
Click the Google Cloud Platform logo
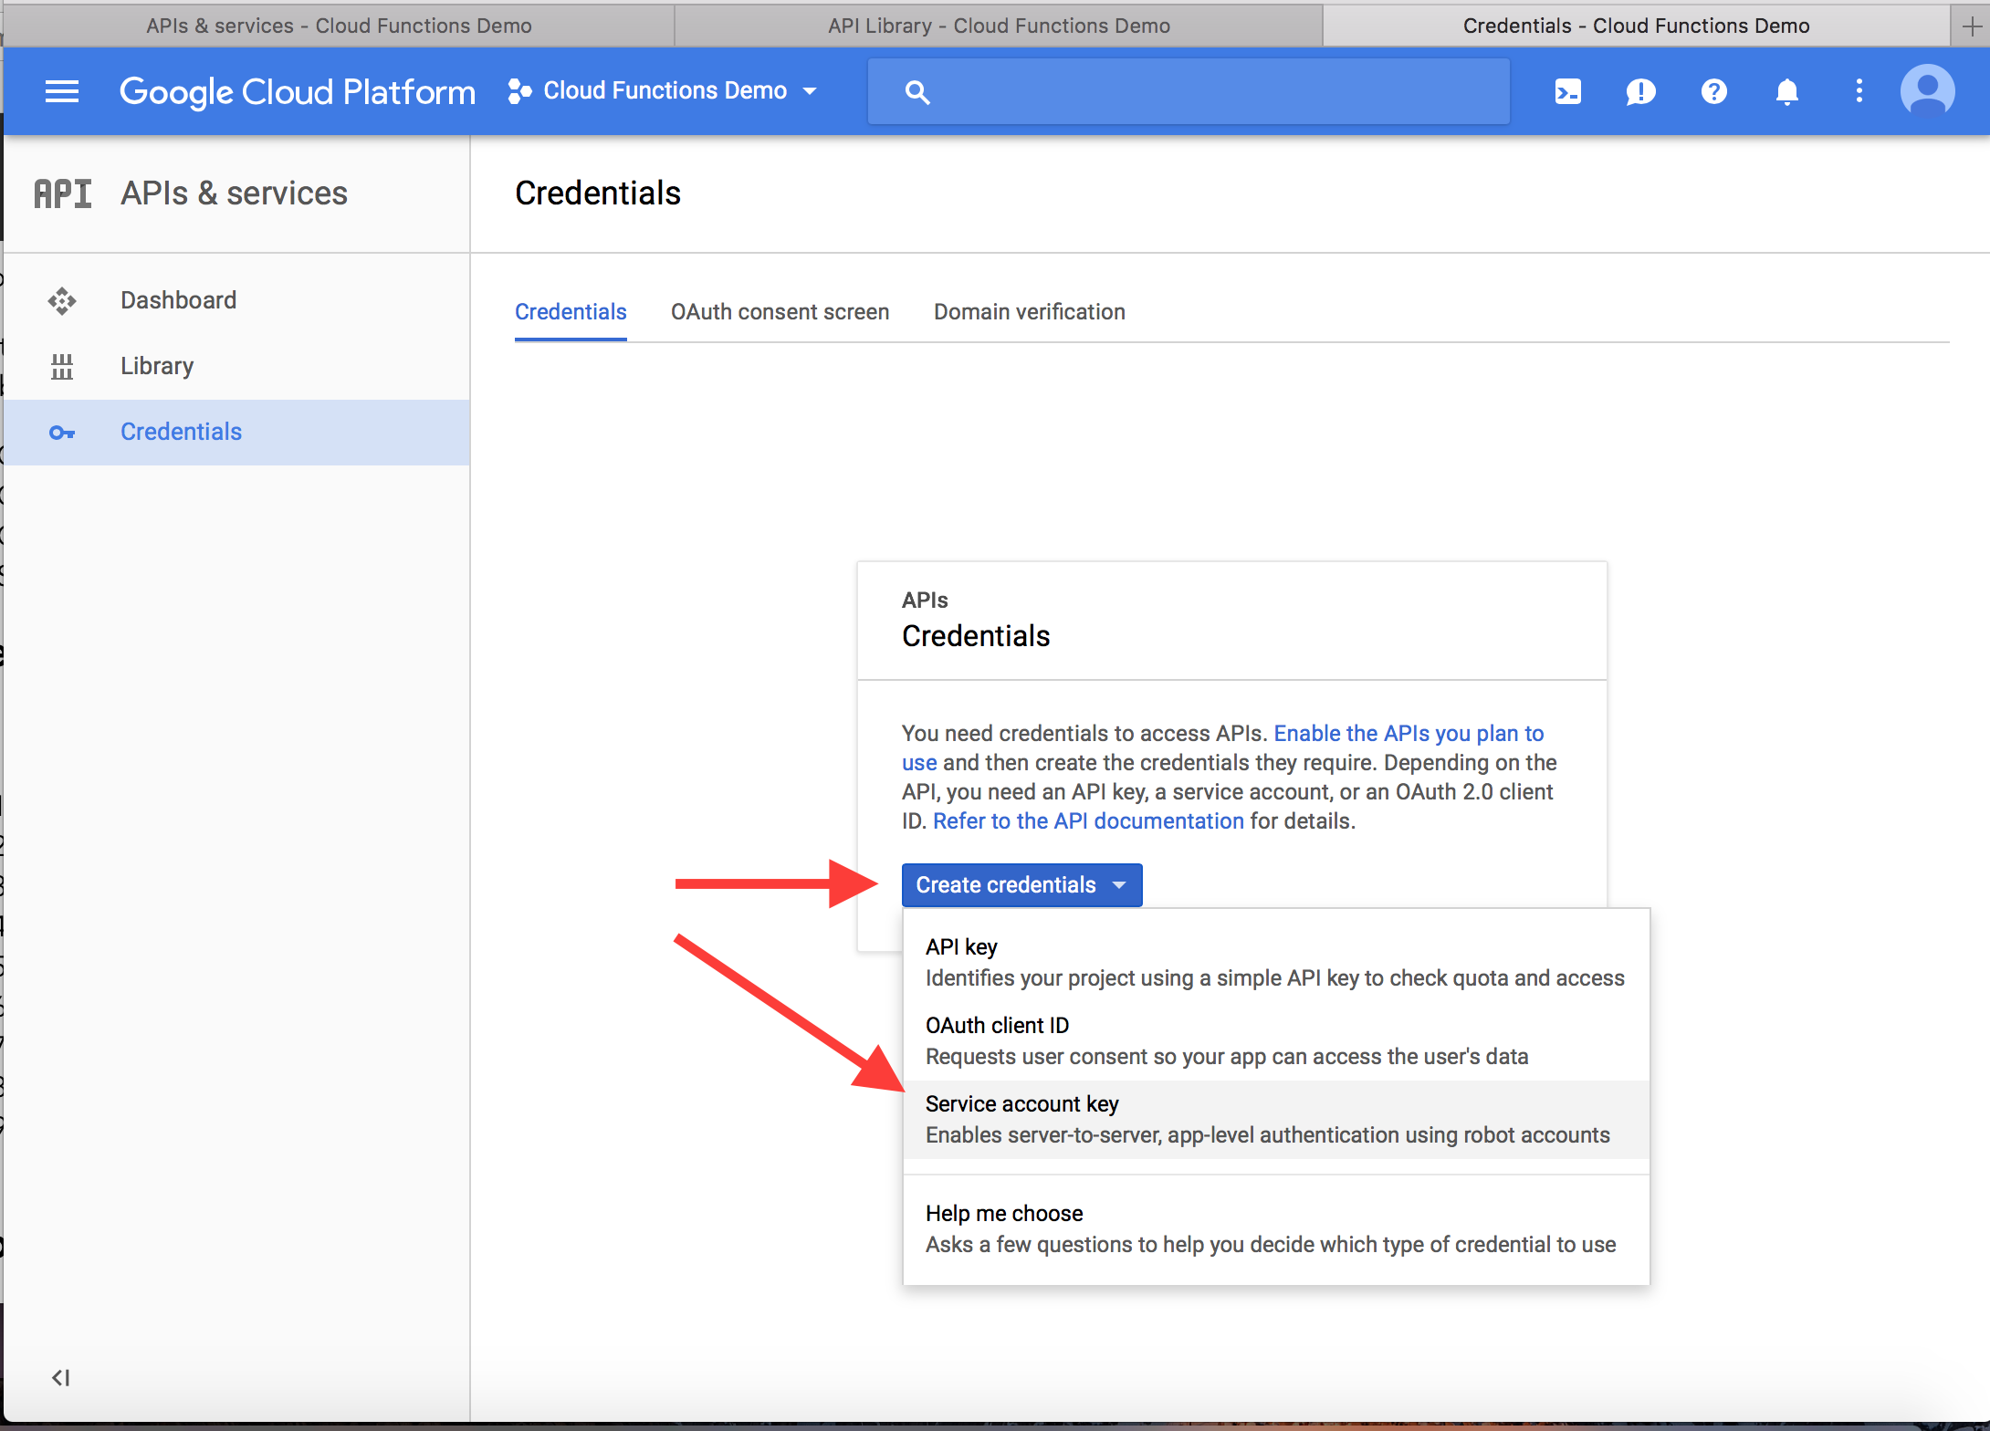click(297, 91)
